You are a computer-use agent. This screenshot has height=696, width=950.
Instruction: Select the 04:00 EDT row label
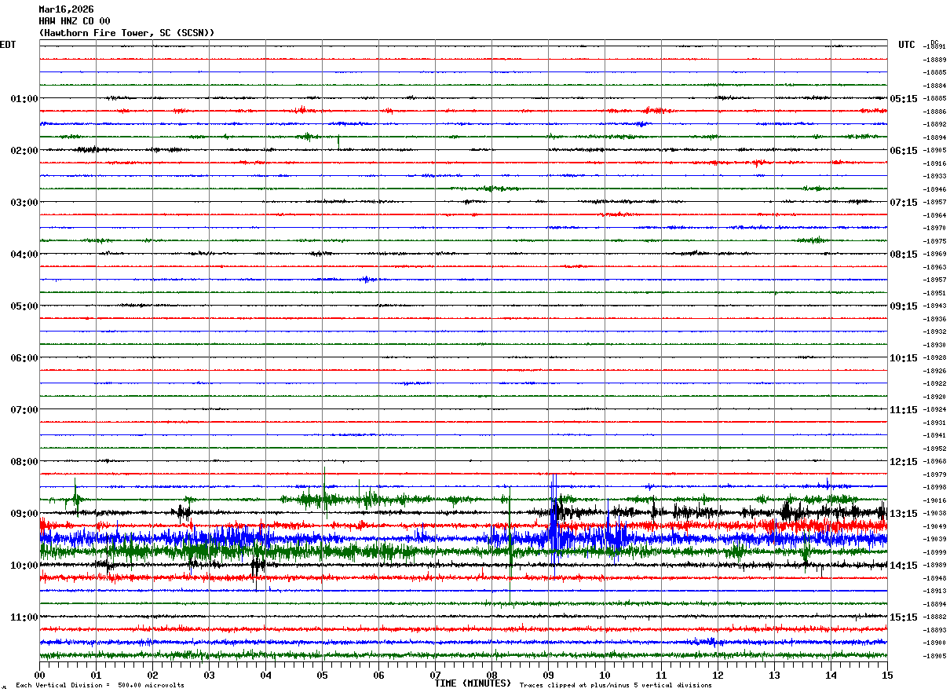pos(24,255)
